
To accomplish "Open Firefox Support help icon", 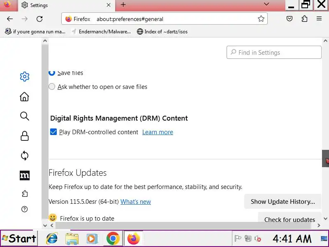I will tap(25, 209).
